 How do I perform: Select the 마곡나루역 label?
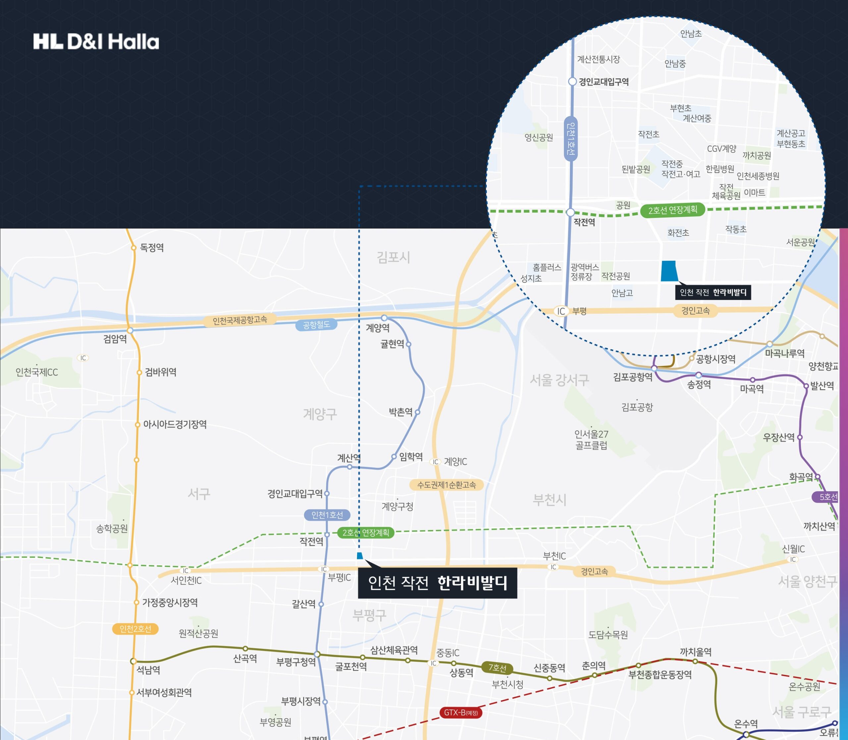[x=785, y=354]
